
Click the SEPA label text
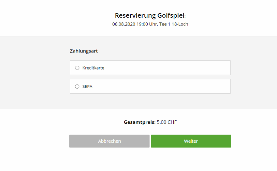point(87,87)
